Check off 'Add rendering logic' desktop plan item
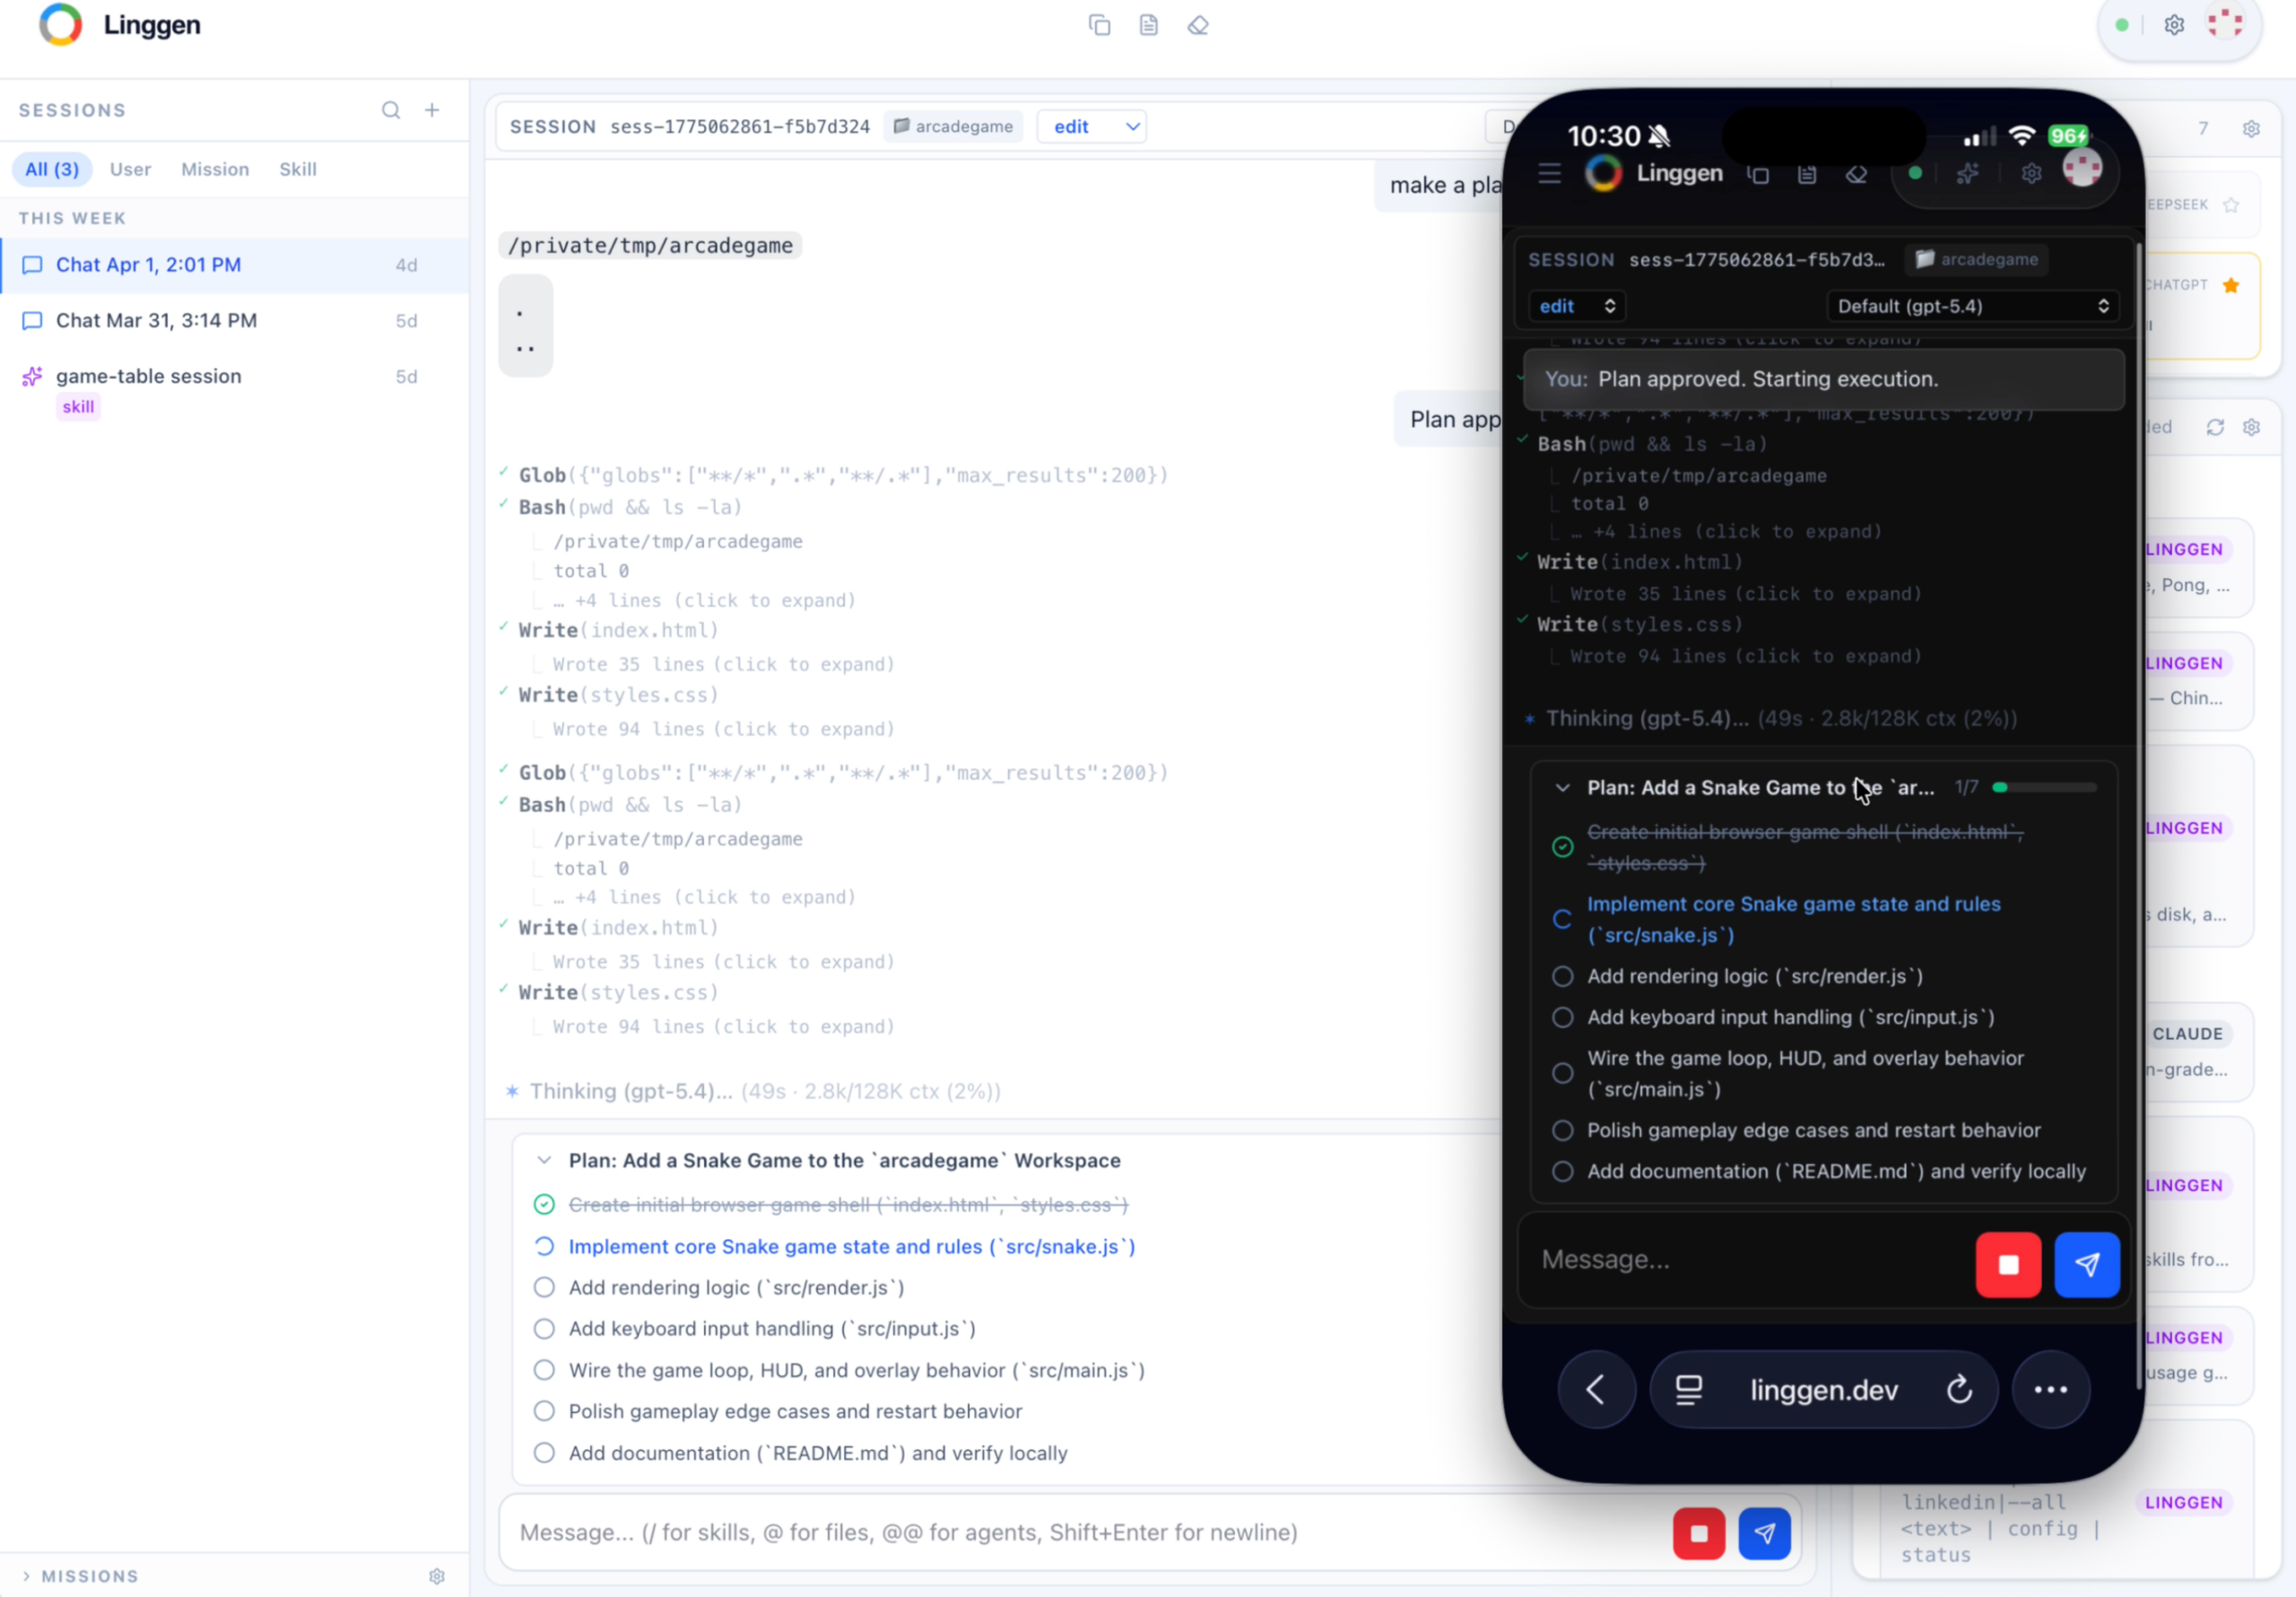 [544, 1288]
